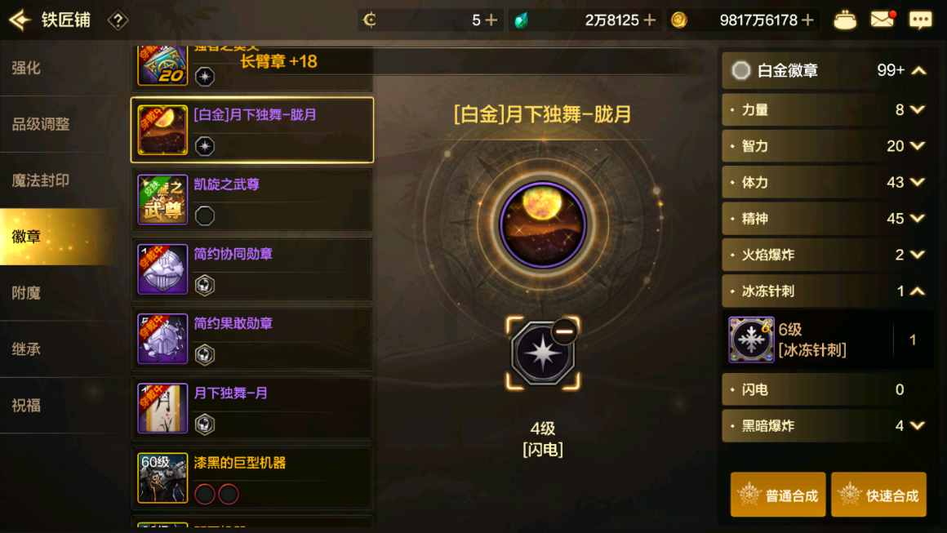
Task: Select the 月下独舞-月 item thumbnail
Action: click(x=162, y=408)
